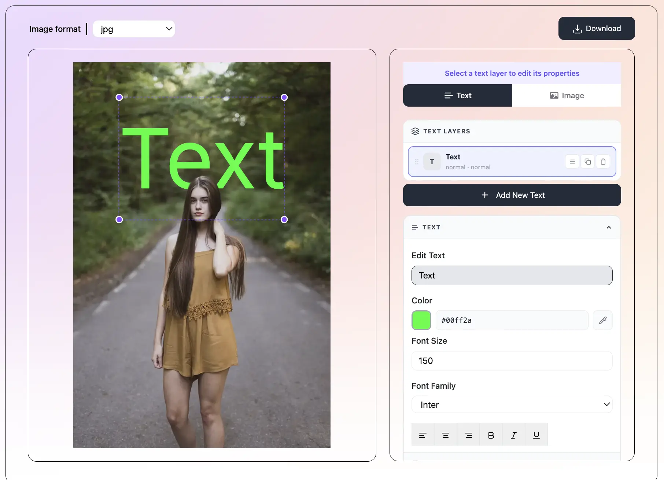Screen dimensions: 664x480
Task: Open the image format jpg dropdown
Action: click(x=134, y=29)
